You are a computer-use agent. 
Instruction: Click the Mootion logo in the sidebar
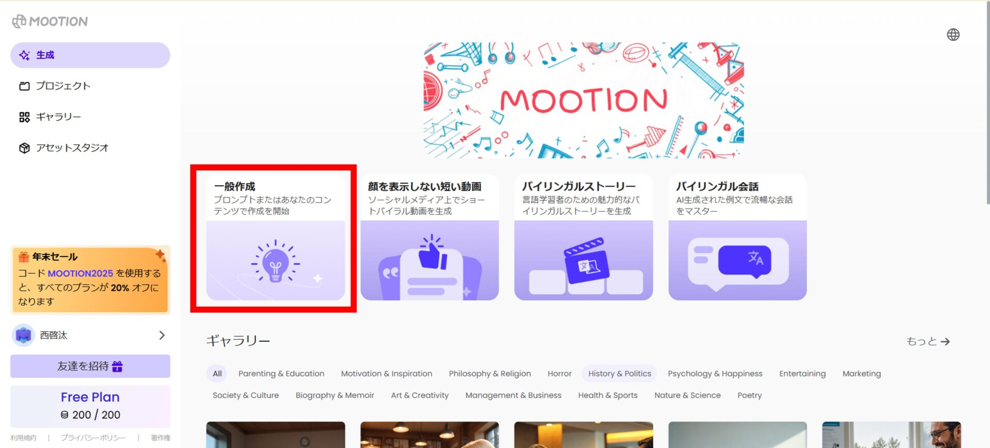(x=50, y=21)
